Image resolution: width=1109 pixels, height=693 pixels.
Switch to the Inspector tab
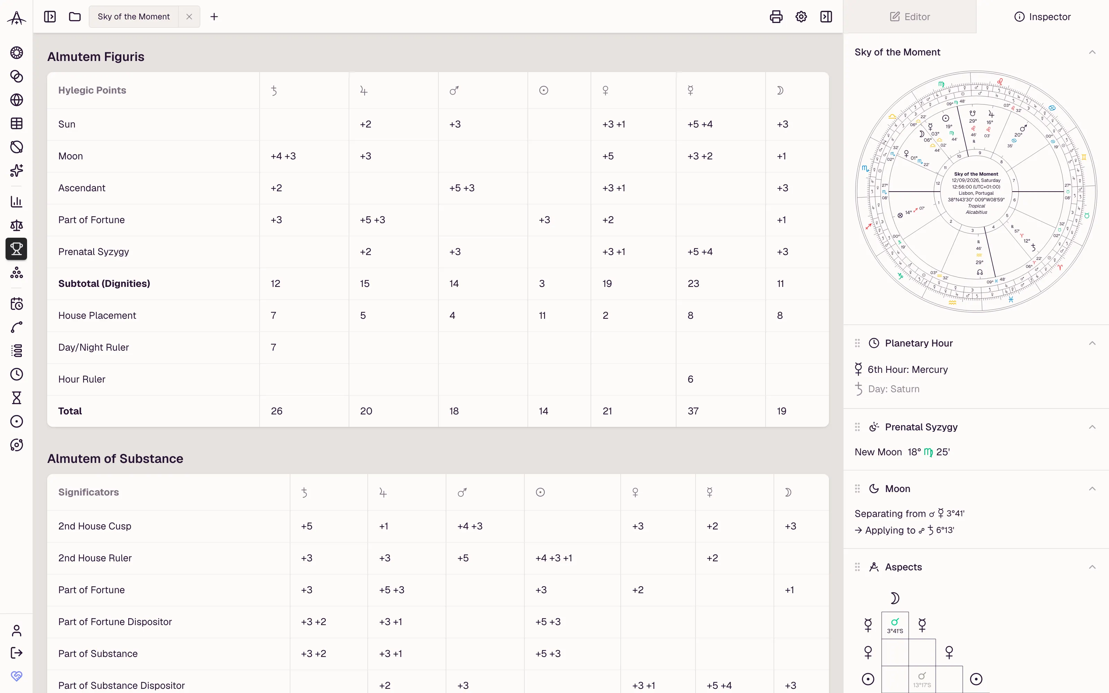click(x=1042, y=17)
